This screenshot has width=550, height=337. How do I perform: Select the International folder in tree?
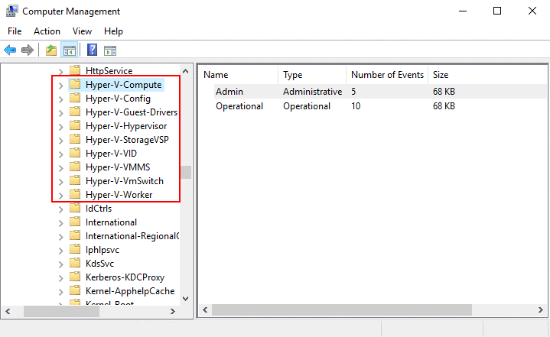pyautogui.click(x=111, y=222)
